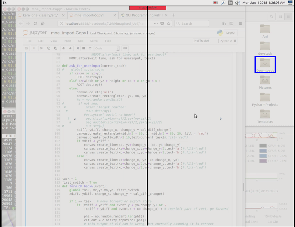Switch file manager to list view
This screenshot has height=227, width=295.
280,17
